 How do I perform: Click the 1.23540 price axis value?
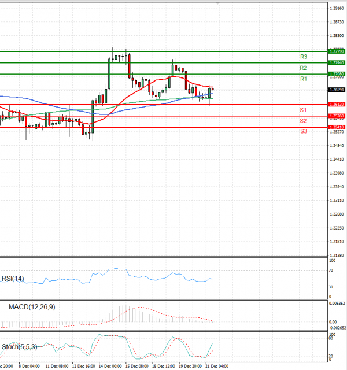[x=337, y=187]
